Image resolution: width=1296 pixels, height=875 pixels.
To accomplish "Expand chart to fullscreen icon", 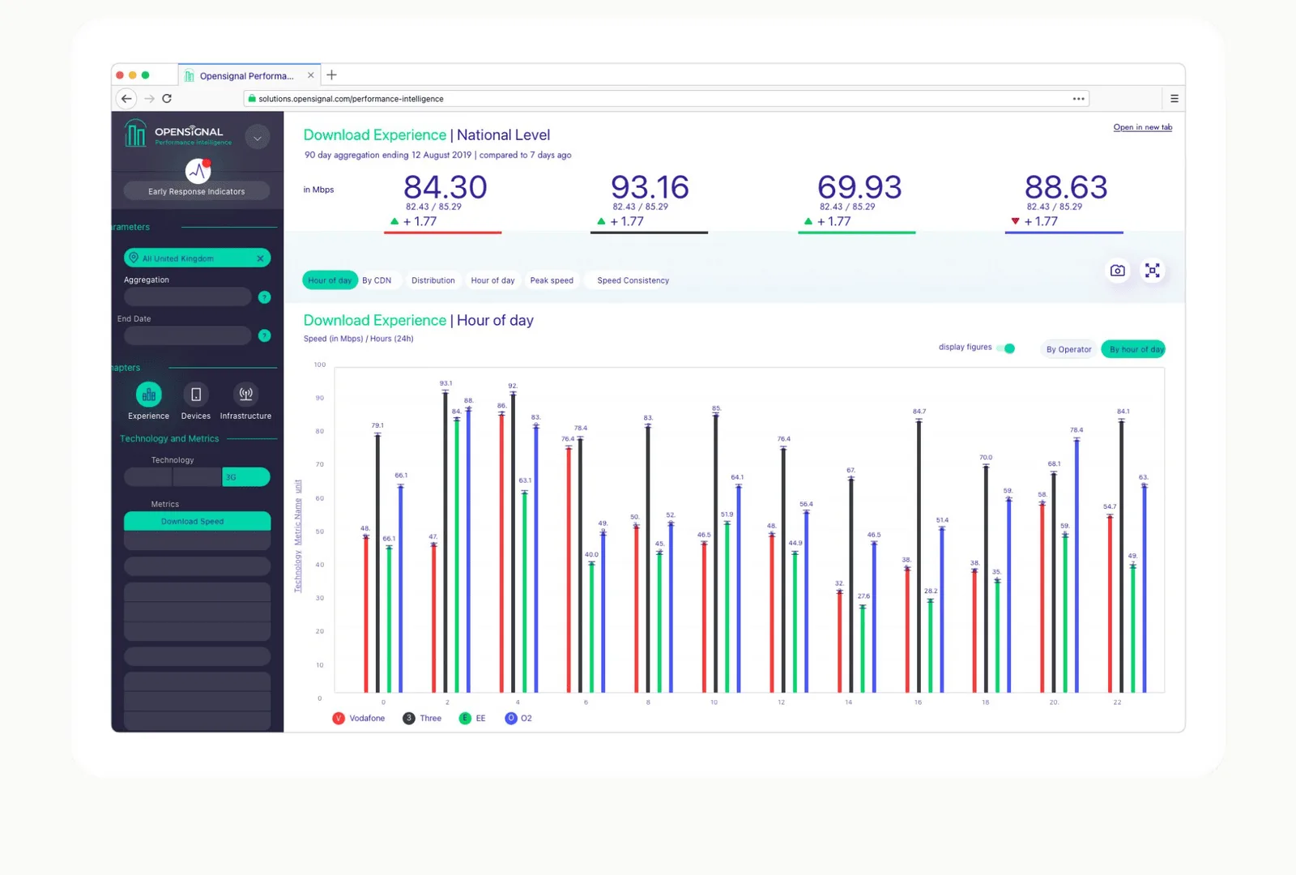I will tap(1152, 271).
